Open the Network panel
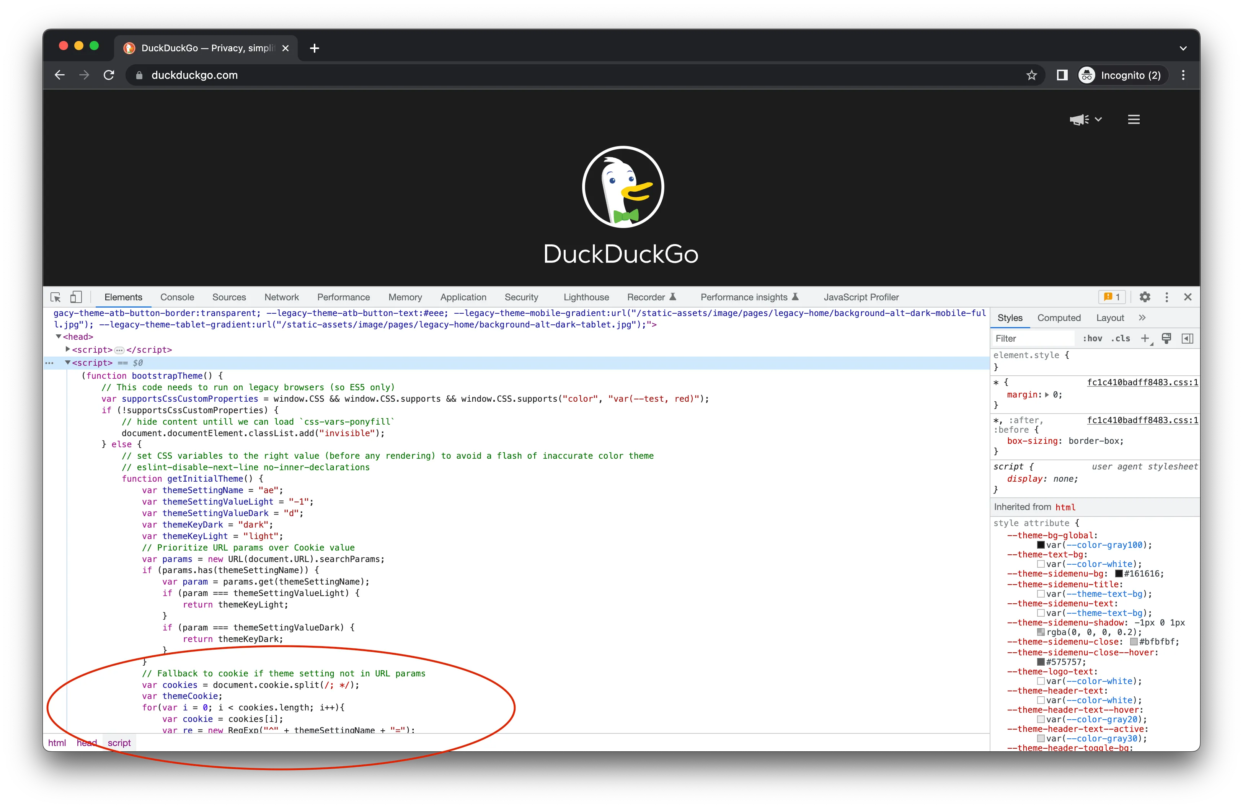This screenshot has width=1243, height=808. point(282,296)
